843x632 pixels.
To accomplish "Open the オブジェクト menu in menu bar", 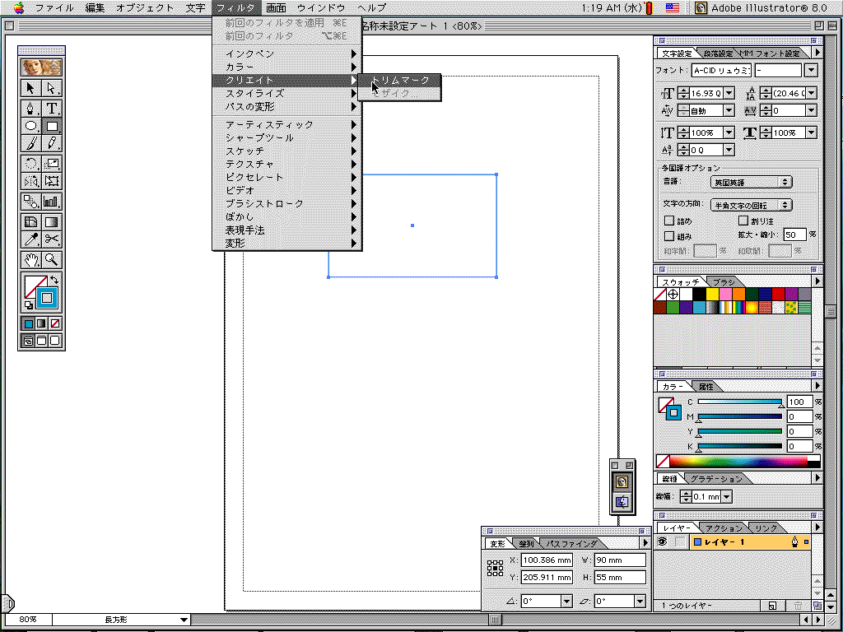I will click(145, 7).
